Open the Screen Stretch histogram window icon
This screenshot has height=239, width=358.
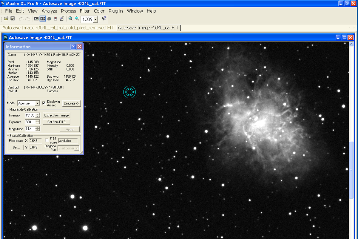click(x=36, y=19)
